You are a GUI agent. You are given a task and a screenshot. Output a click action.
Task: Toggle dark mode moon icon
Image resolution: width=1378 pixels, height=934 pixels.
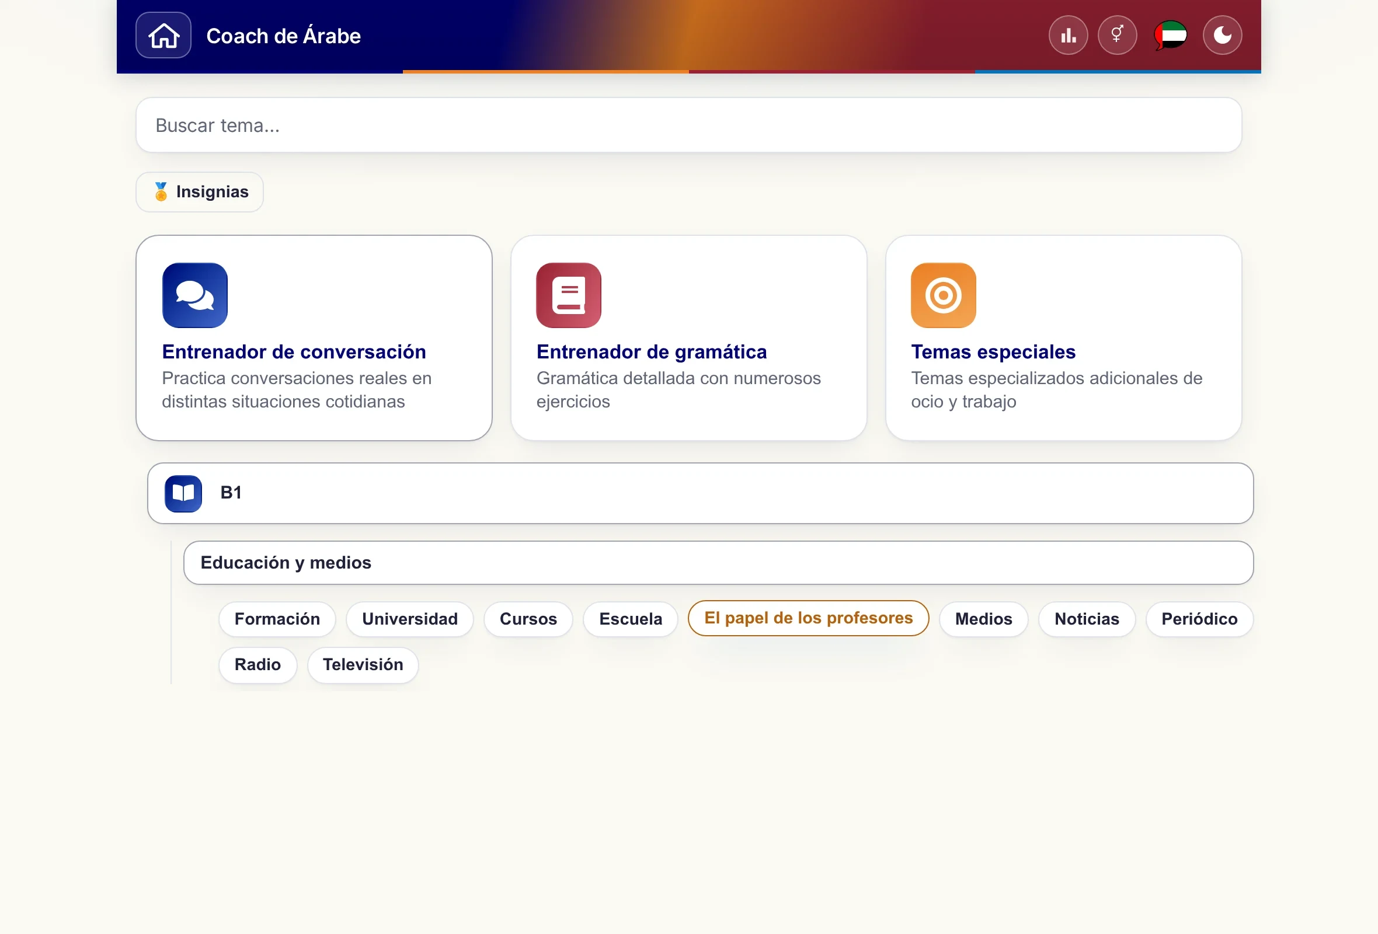coord(1222,36)
